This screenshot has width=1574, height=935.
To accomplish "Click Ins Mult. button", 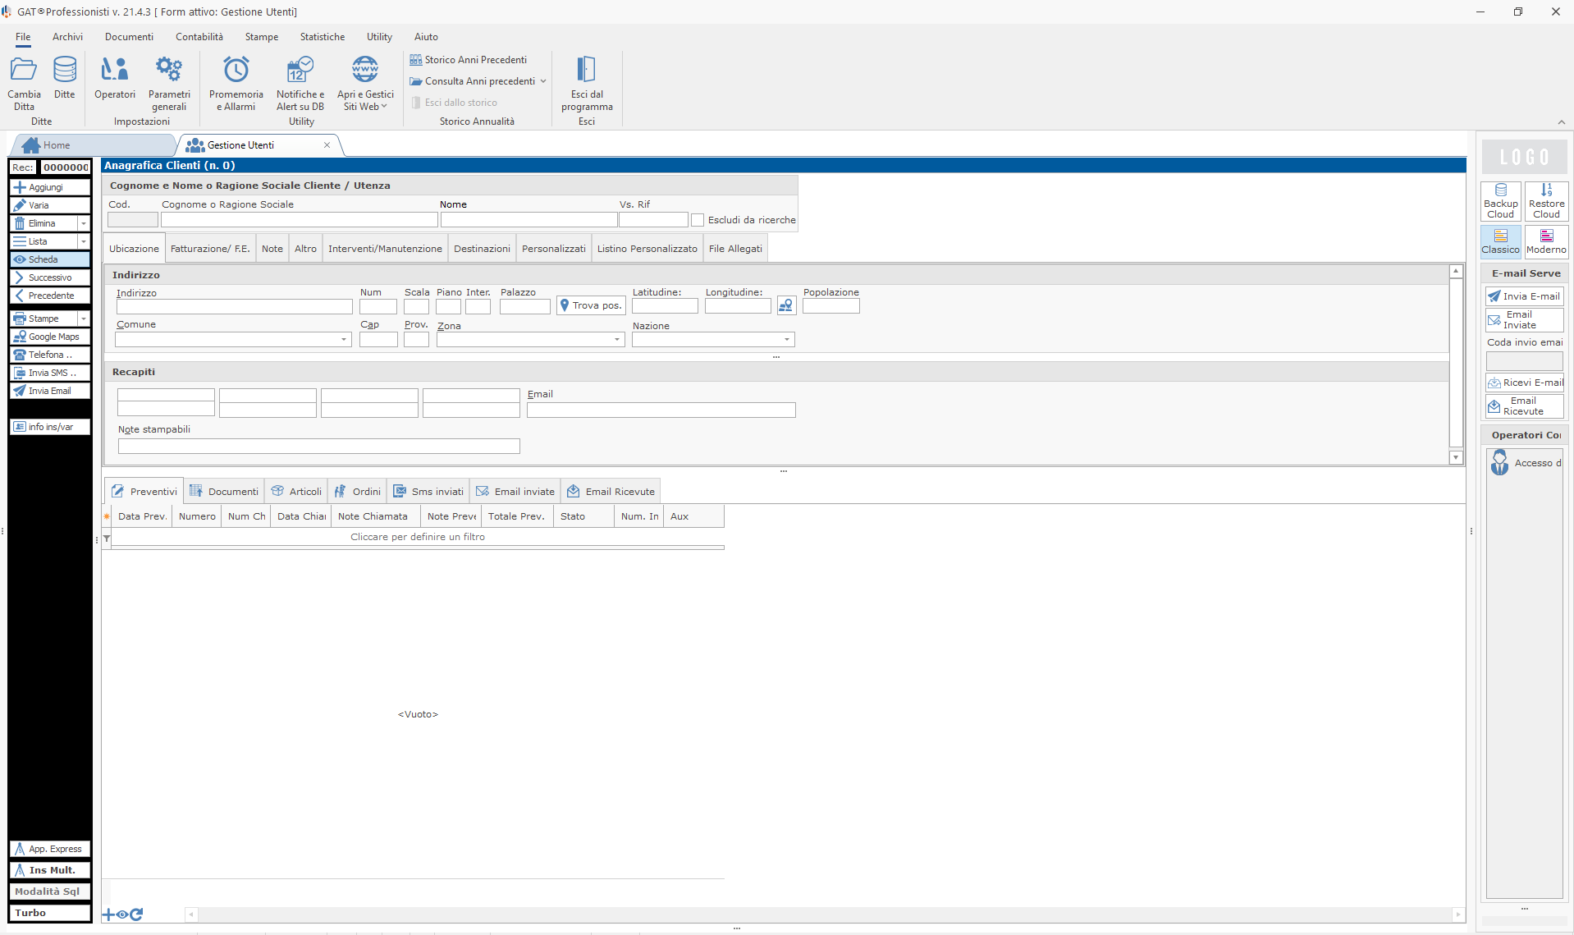I will [x=50, y=870].
